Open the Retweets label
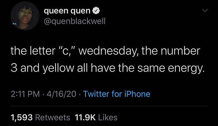This screenshot has height=126, width=218. (x=54, y=117)
